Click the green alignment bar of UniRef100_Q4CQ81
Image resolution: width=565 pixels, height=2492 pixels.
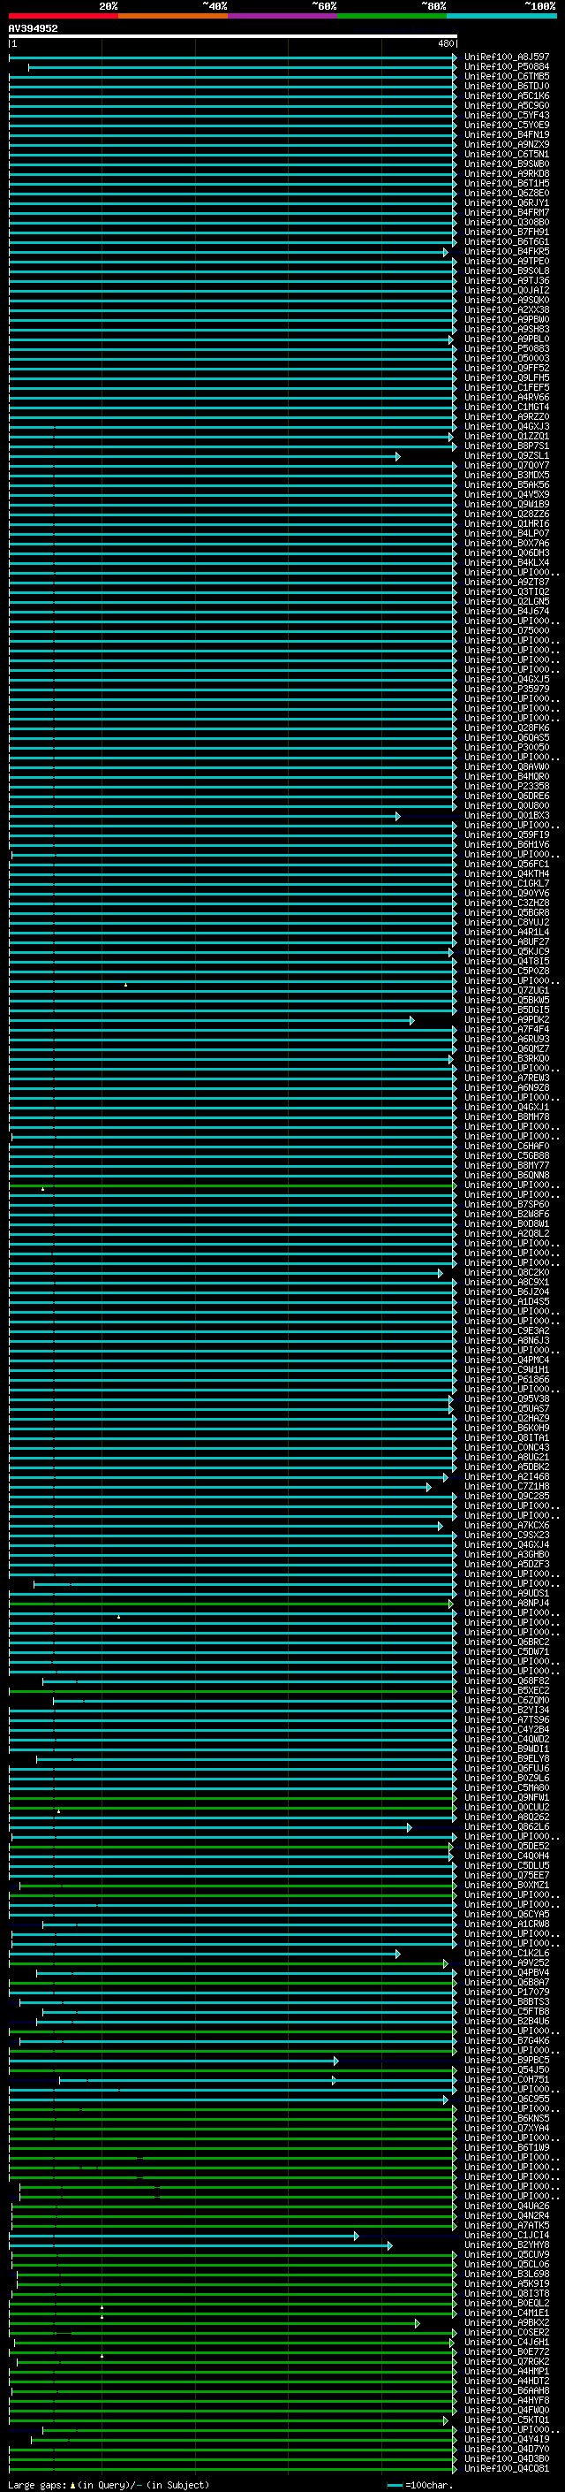tap(232, 2469)
